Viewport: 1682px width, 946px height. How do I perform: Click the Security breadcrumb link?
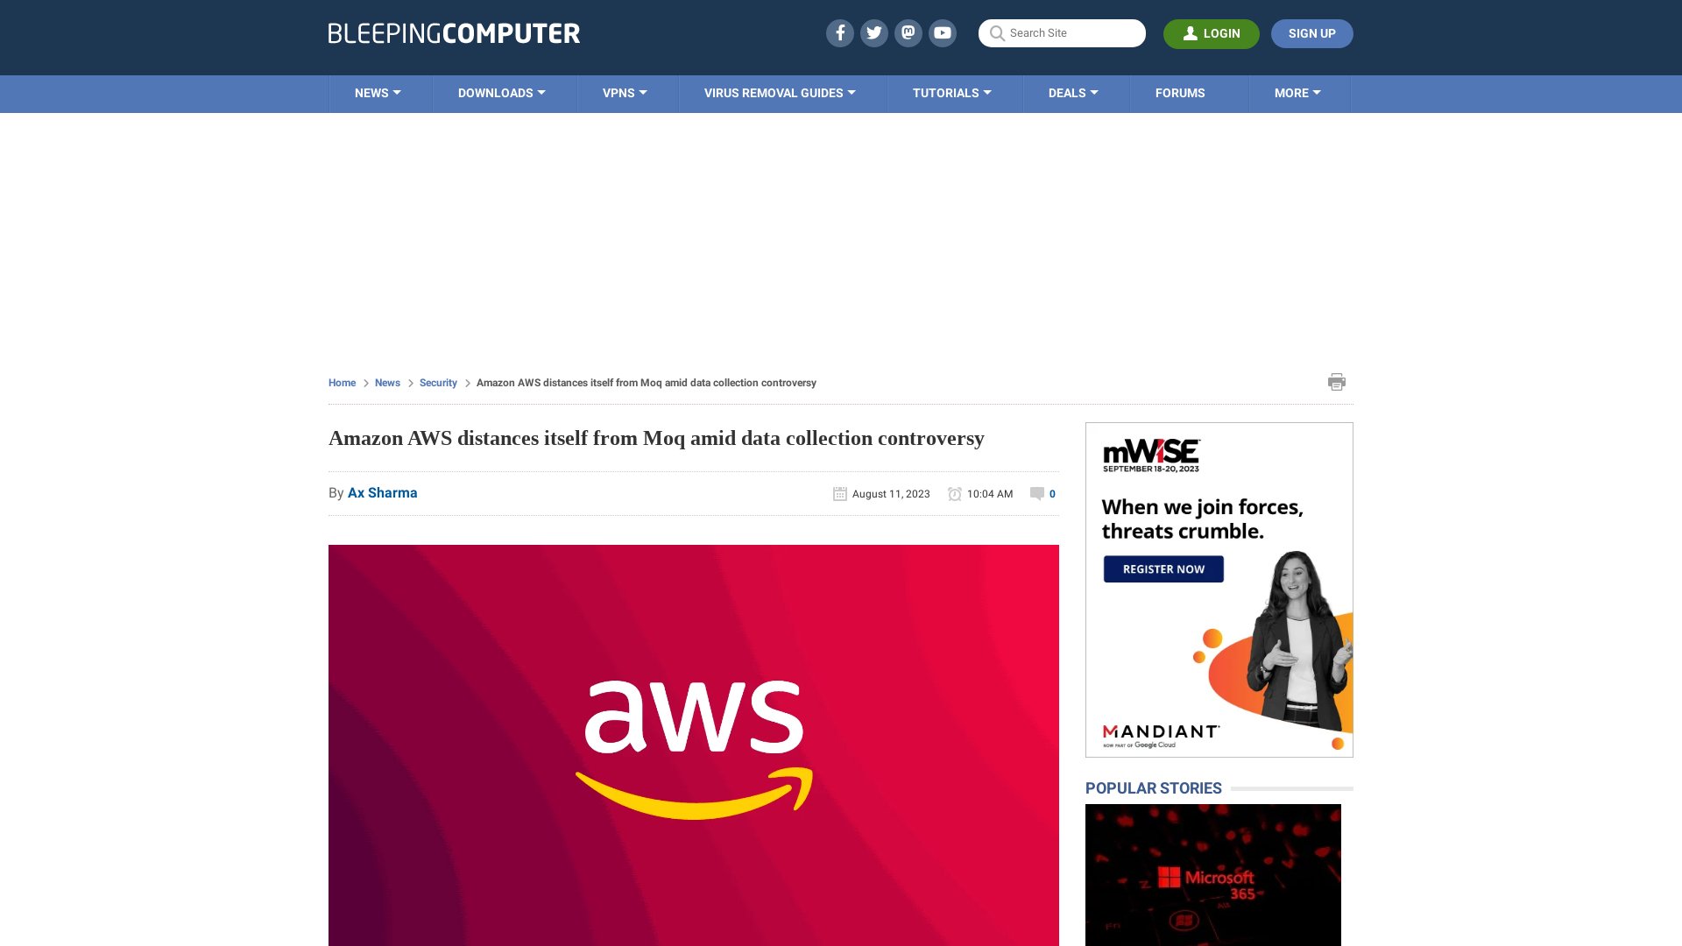(438, 382)
